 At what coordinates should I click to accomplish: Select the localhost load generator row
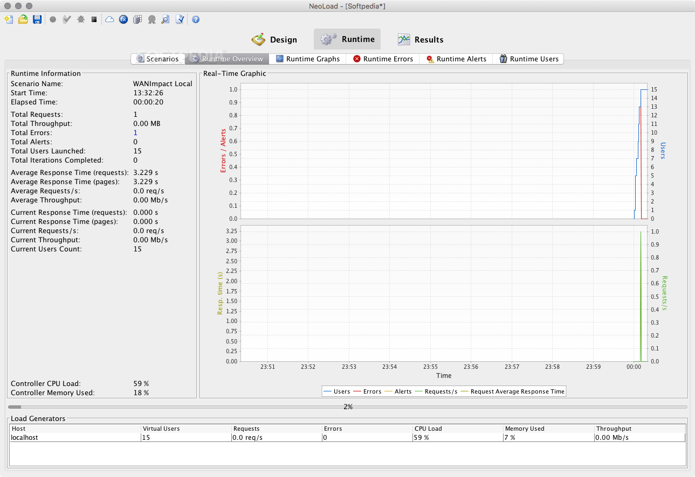[348, 438]
